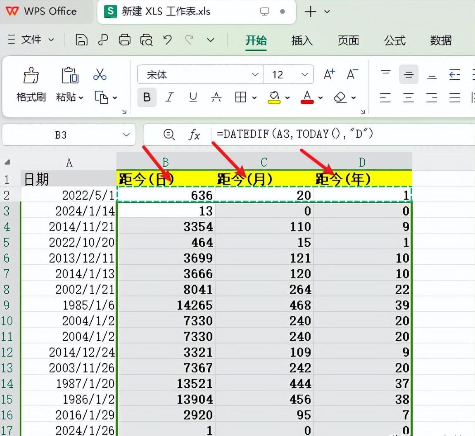Click the Redo arrow icon
Viewport: 475px width, 436px height.
click(189, 40)
